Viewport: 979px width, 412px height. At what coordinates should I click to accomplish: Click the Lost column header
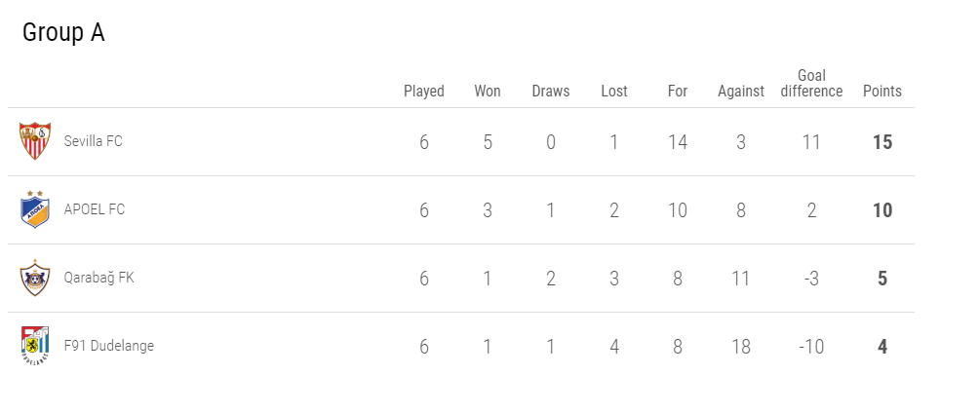click(x=614, y=92)
